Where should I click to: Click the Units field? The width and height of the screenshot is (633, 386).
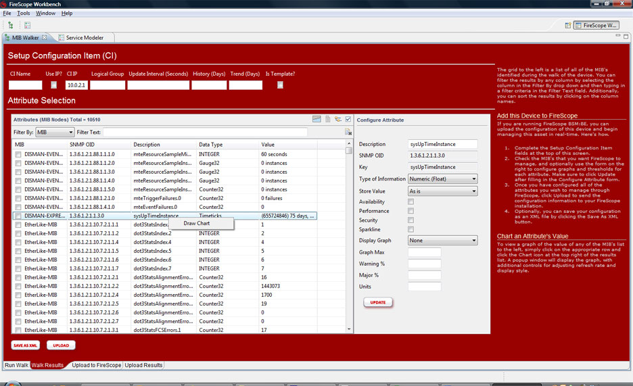coord(424,287)
